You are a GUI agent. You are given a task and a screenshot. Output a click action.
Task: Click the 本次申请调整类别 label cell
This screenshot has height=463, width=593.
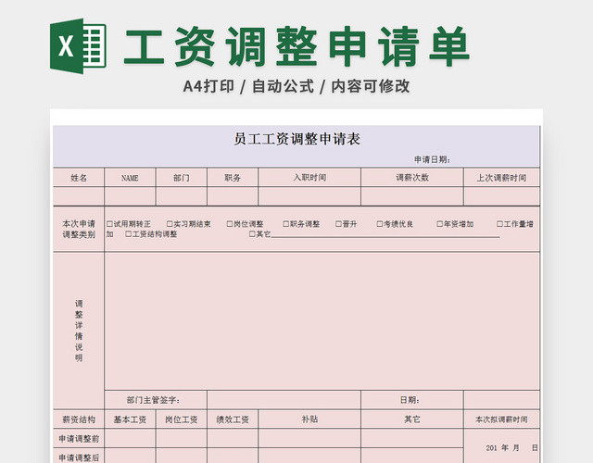[79, 229]
